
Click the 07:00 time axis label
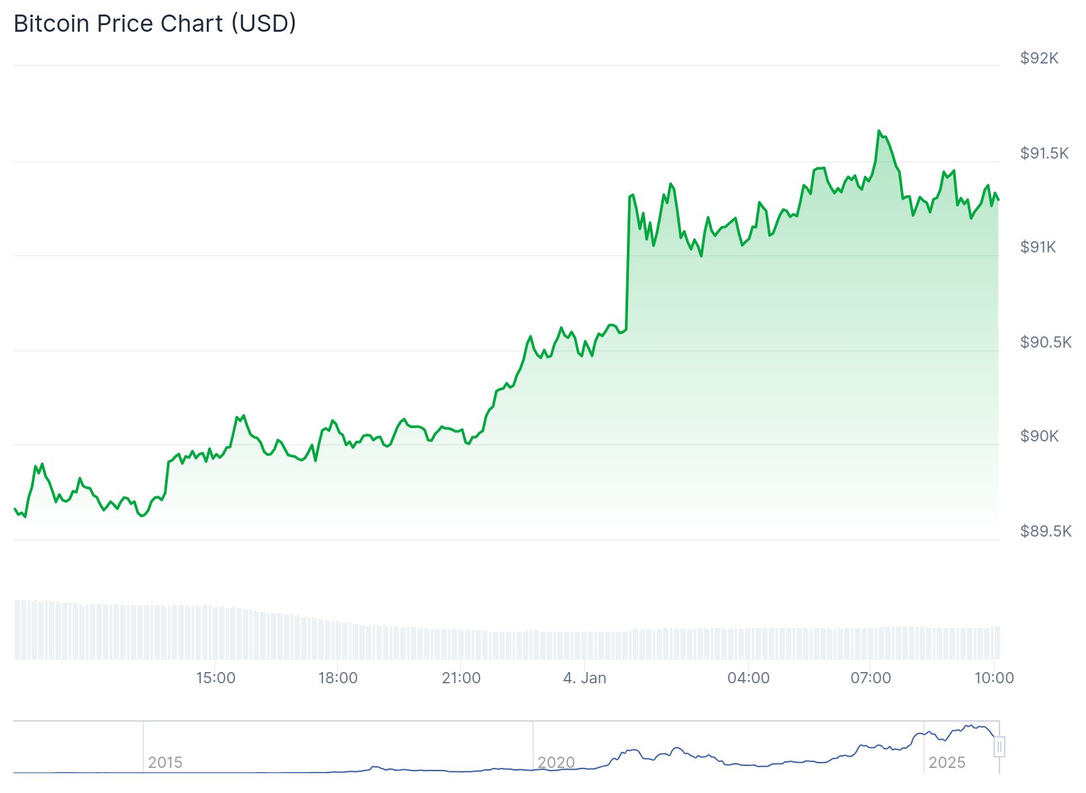point(871,678)
